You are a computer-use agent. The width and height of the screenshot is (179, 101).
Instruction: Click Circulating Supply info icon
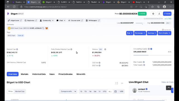(149, 49)
